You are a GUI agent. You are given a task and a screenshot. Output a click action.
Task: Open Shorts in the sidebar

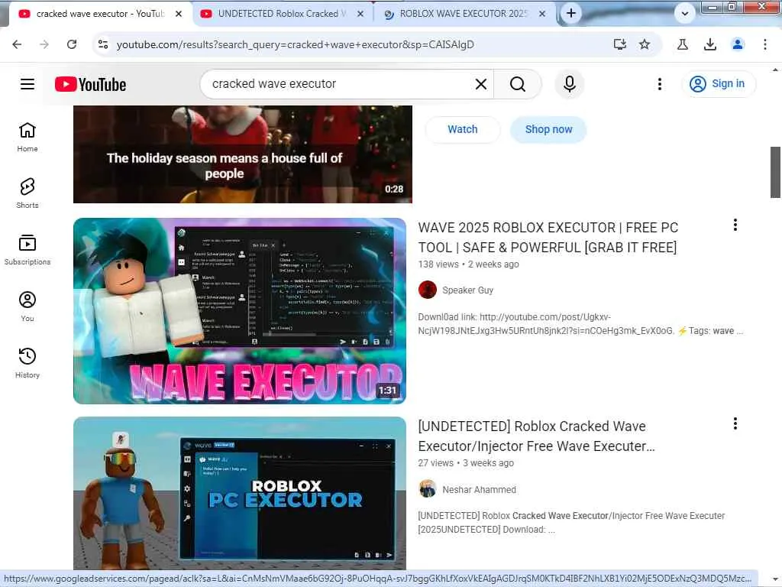pyautogui.click(x=27, y=193)
